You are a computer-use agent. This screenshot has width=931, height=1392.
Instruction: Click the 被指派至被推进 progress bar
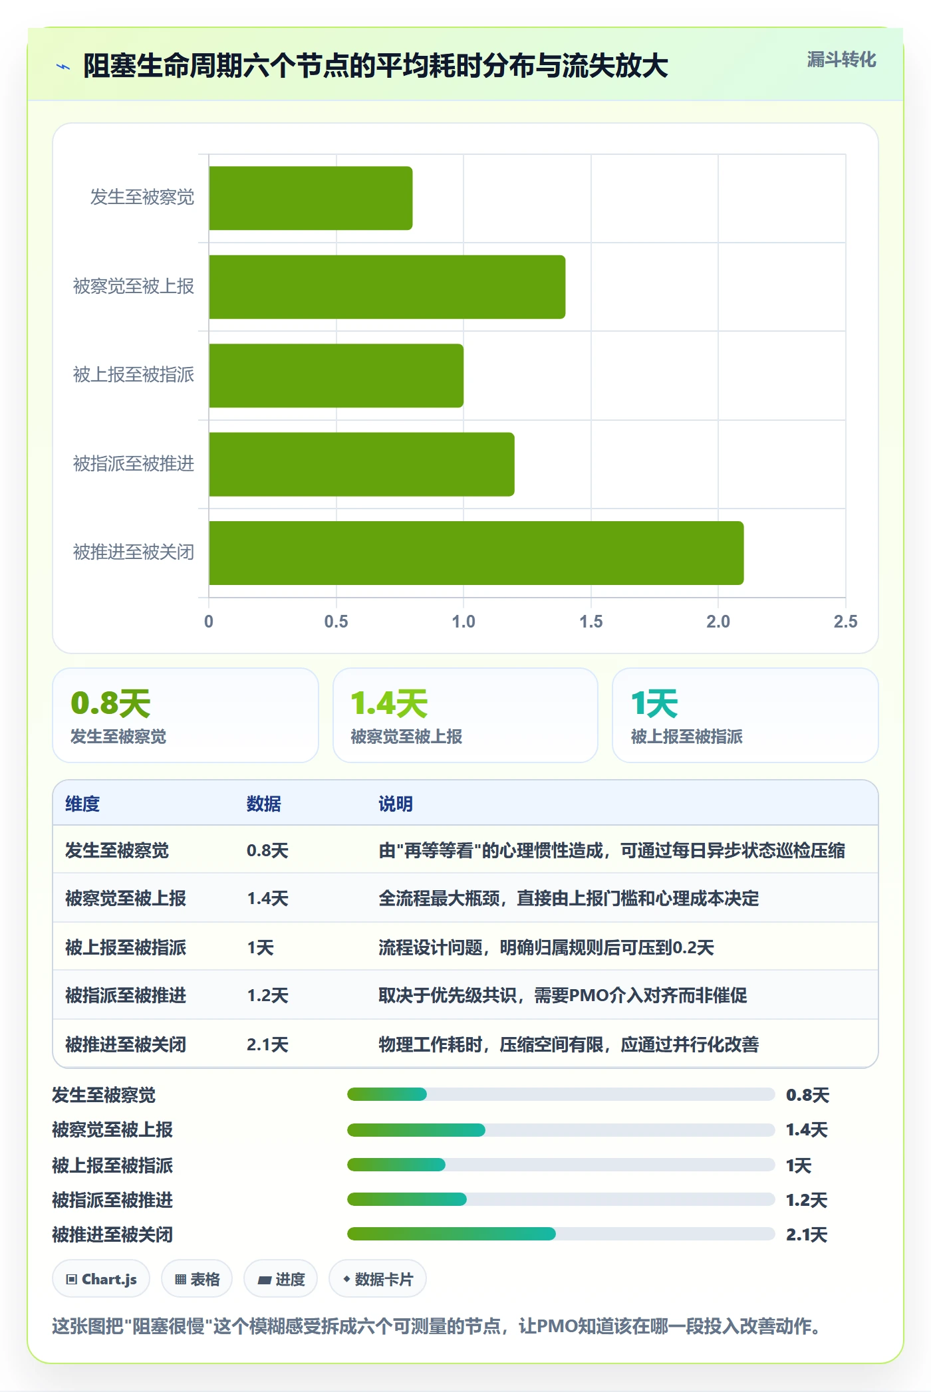[x=561, y=1199]
